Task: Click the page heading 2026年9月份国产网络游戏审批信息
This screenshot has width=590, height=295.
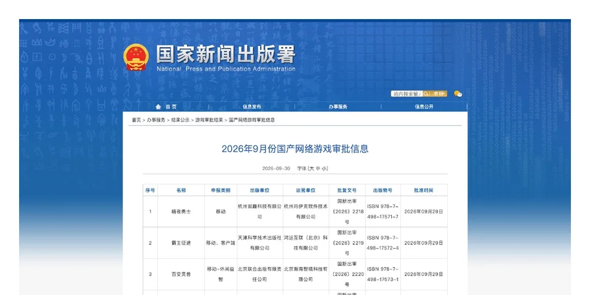Action: pos(295,149)
